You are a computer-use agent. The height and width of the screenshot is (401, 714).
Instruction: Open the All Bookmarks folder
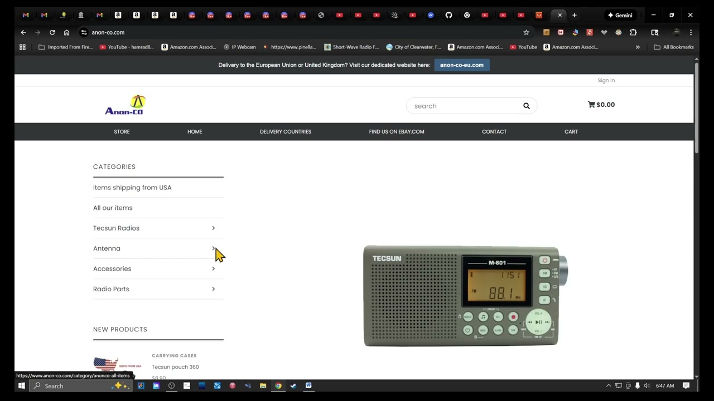tap(674, 47)
